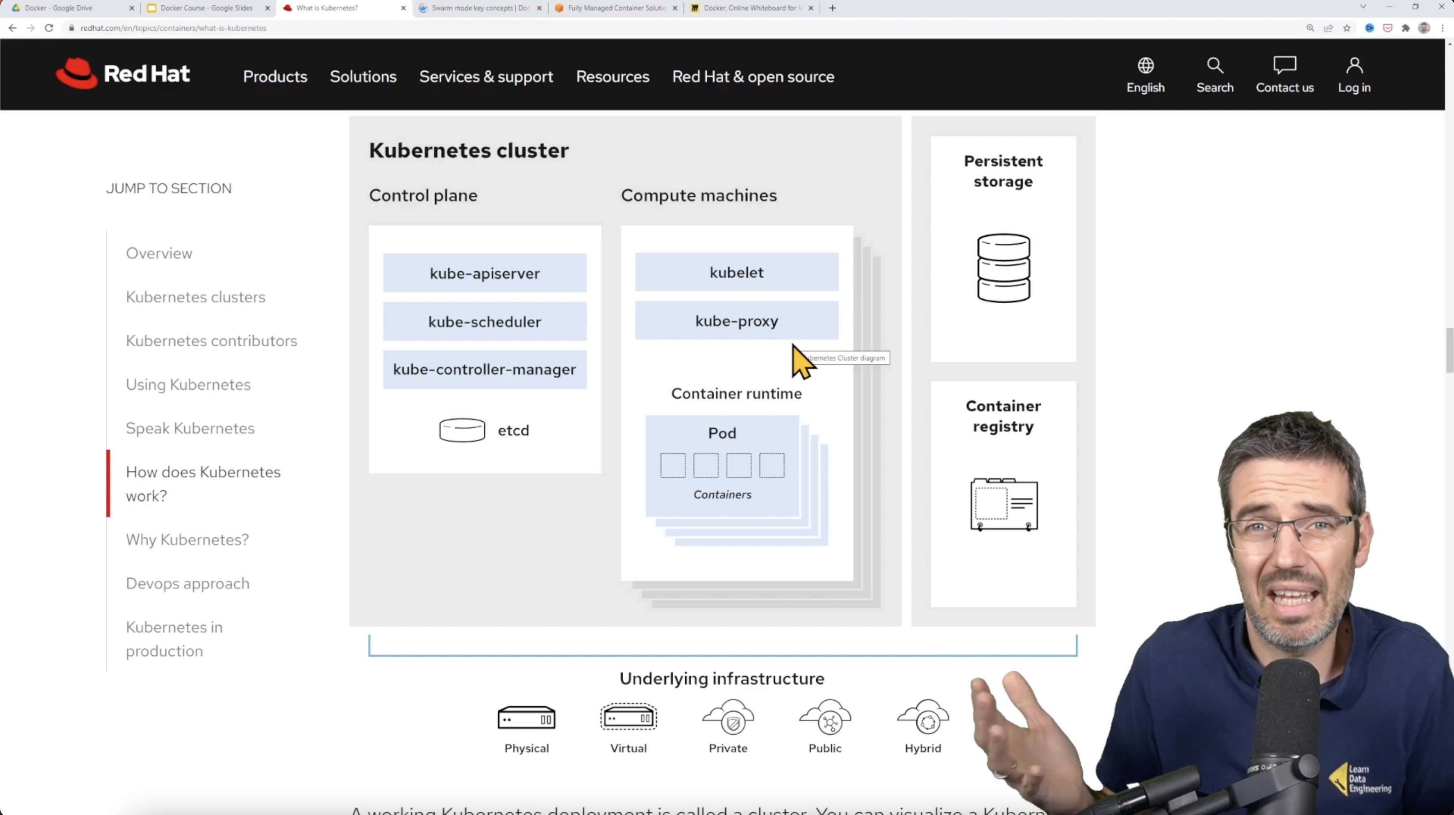The height and width of the screenshot is (815, 1454).
Task: Click the browser profile avatar
Action: point(1424,28)
